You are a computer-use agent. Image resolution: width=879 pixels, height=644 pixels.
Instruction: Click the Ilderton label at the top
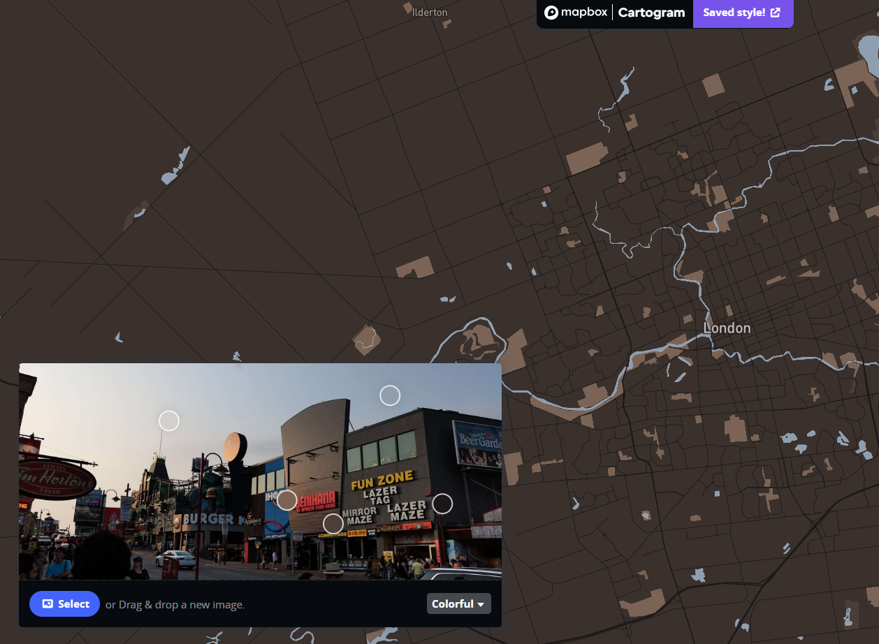tap(428, 12)
